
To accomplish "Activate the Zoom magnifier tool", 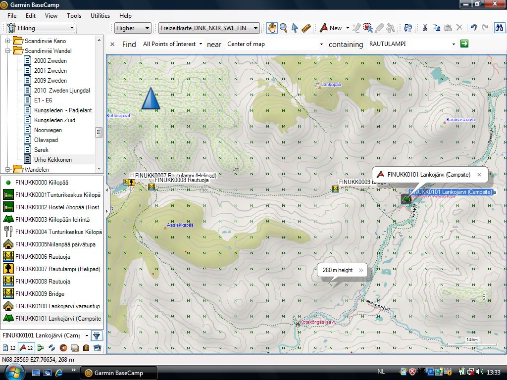I will 284,28.
